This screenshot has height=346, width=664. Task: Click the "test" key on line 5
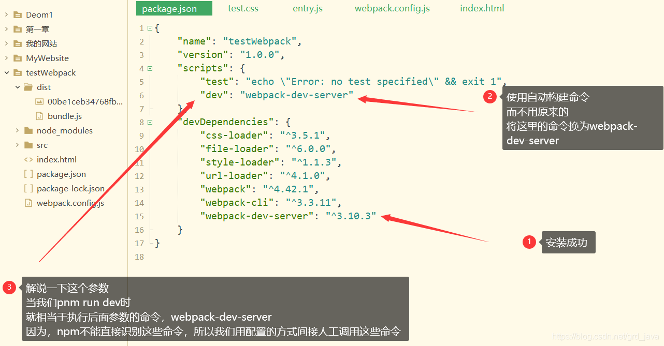tap(217, 82)
